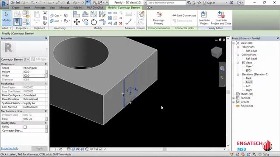Viewport: 280px width, 157px height.
Task: Click the Align tool icon
Action: click(77, 14)
